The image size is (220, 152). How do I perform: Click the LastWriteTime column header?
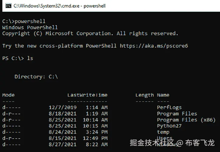(x=87, y=95)
